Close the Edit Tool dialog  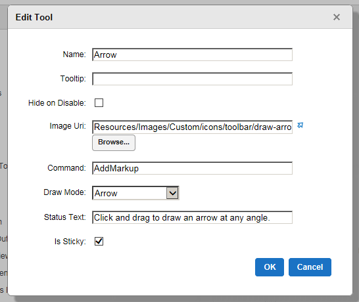pyautogui.click(x=337, y=17)
